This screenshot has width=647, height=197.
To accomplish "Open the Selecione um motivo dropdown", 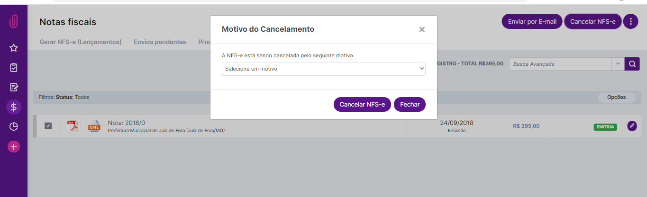I will tap(324, 69).
